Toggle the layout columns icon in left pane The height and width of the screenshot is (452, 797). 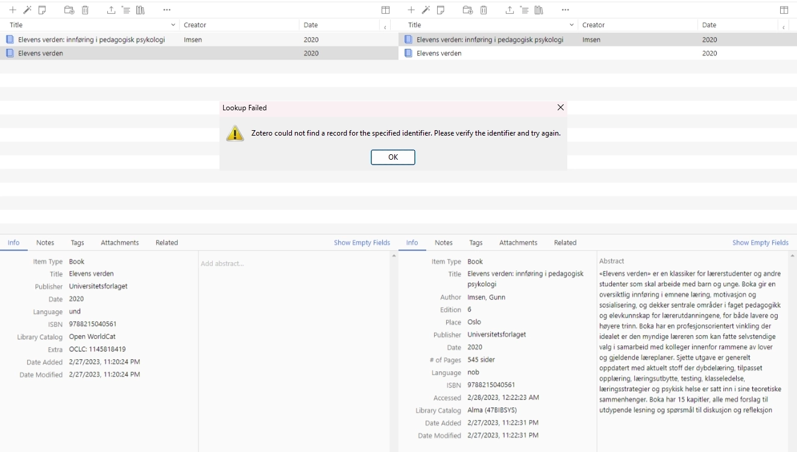point(385,10)
